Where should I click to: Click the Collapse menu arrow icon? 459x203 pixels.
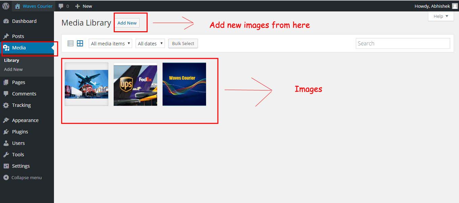tap(6, 177)
